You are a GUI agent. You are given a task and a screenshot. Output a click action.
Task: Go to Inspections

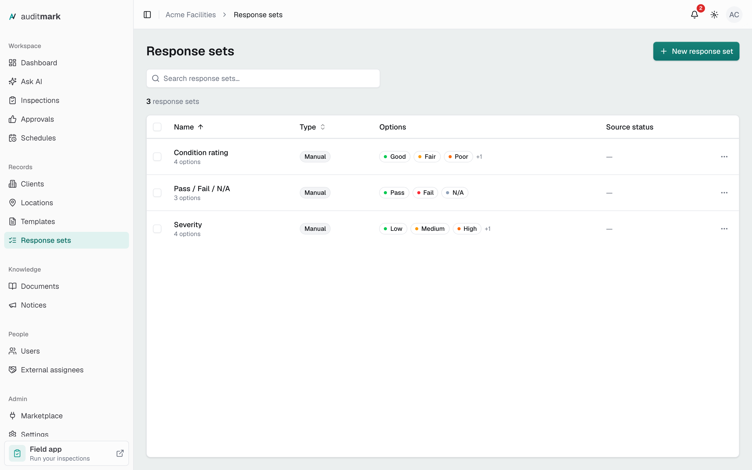[67, 101]
